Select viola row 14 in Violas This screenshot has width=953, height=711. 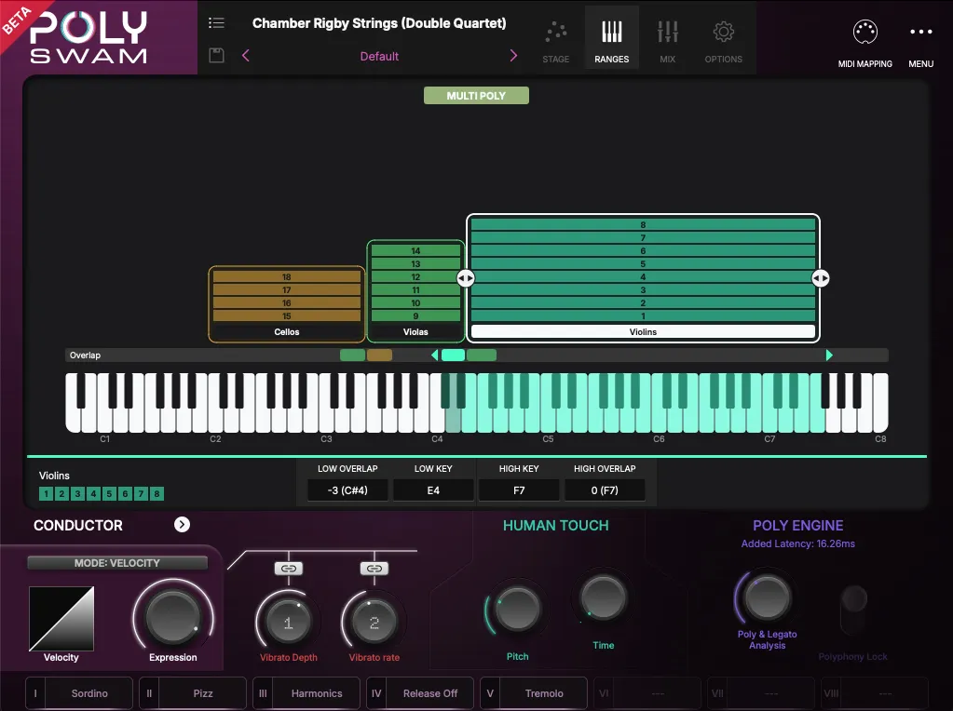tap(415, 250)
